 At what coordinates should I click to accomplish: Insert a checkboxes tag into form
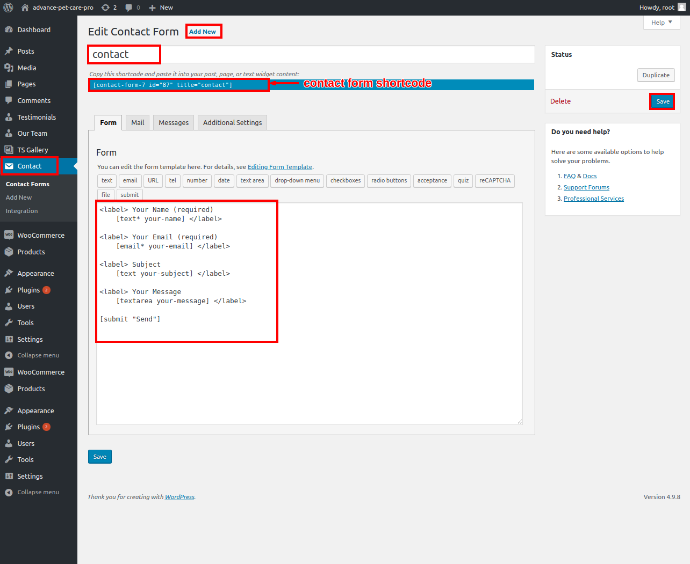(x=345, y=181)
